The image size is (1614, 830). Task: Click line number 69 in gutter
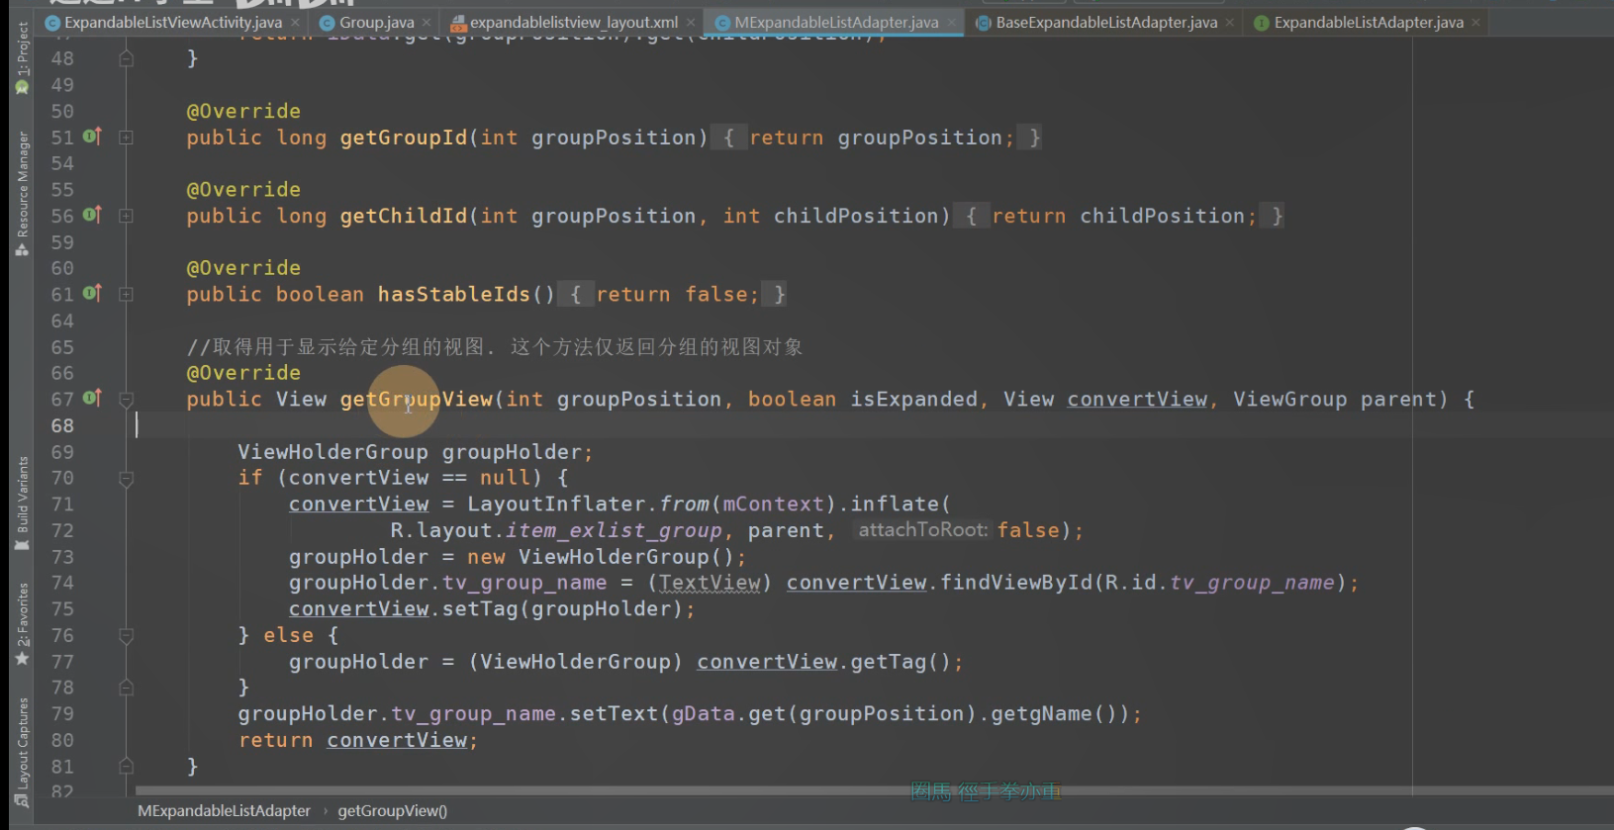coord(62,452)
